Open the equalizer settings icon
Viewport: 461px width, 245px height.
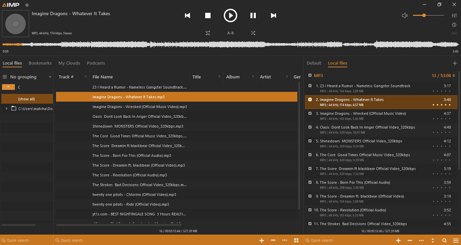coord(454,16)
